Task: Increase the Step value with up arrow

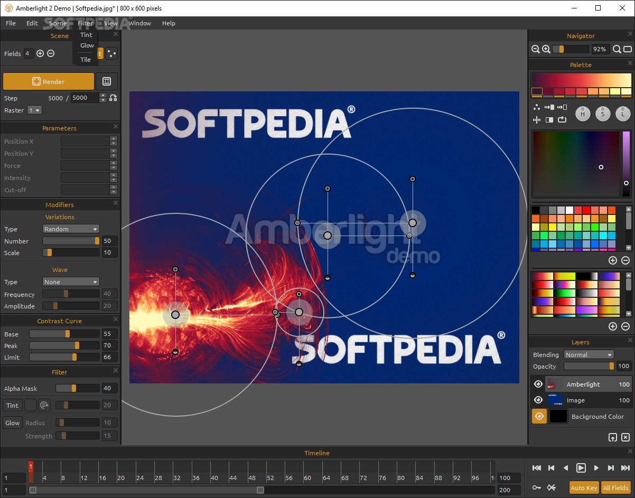Action: 103,96
